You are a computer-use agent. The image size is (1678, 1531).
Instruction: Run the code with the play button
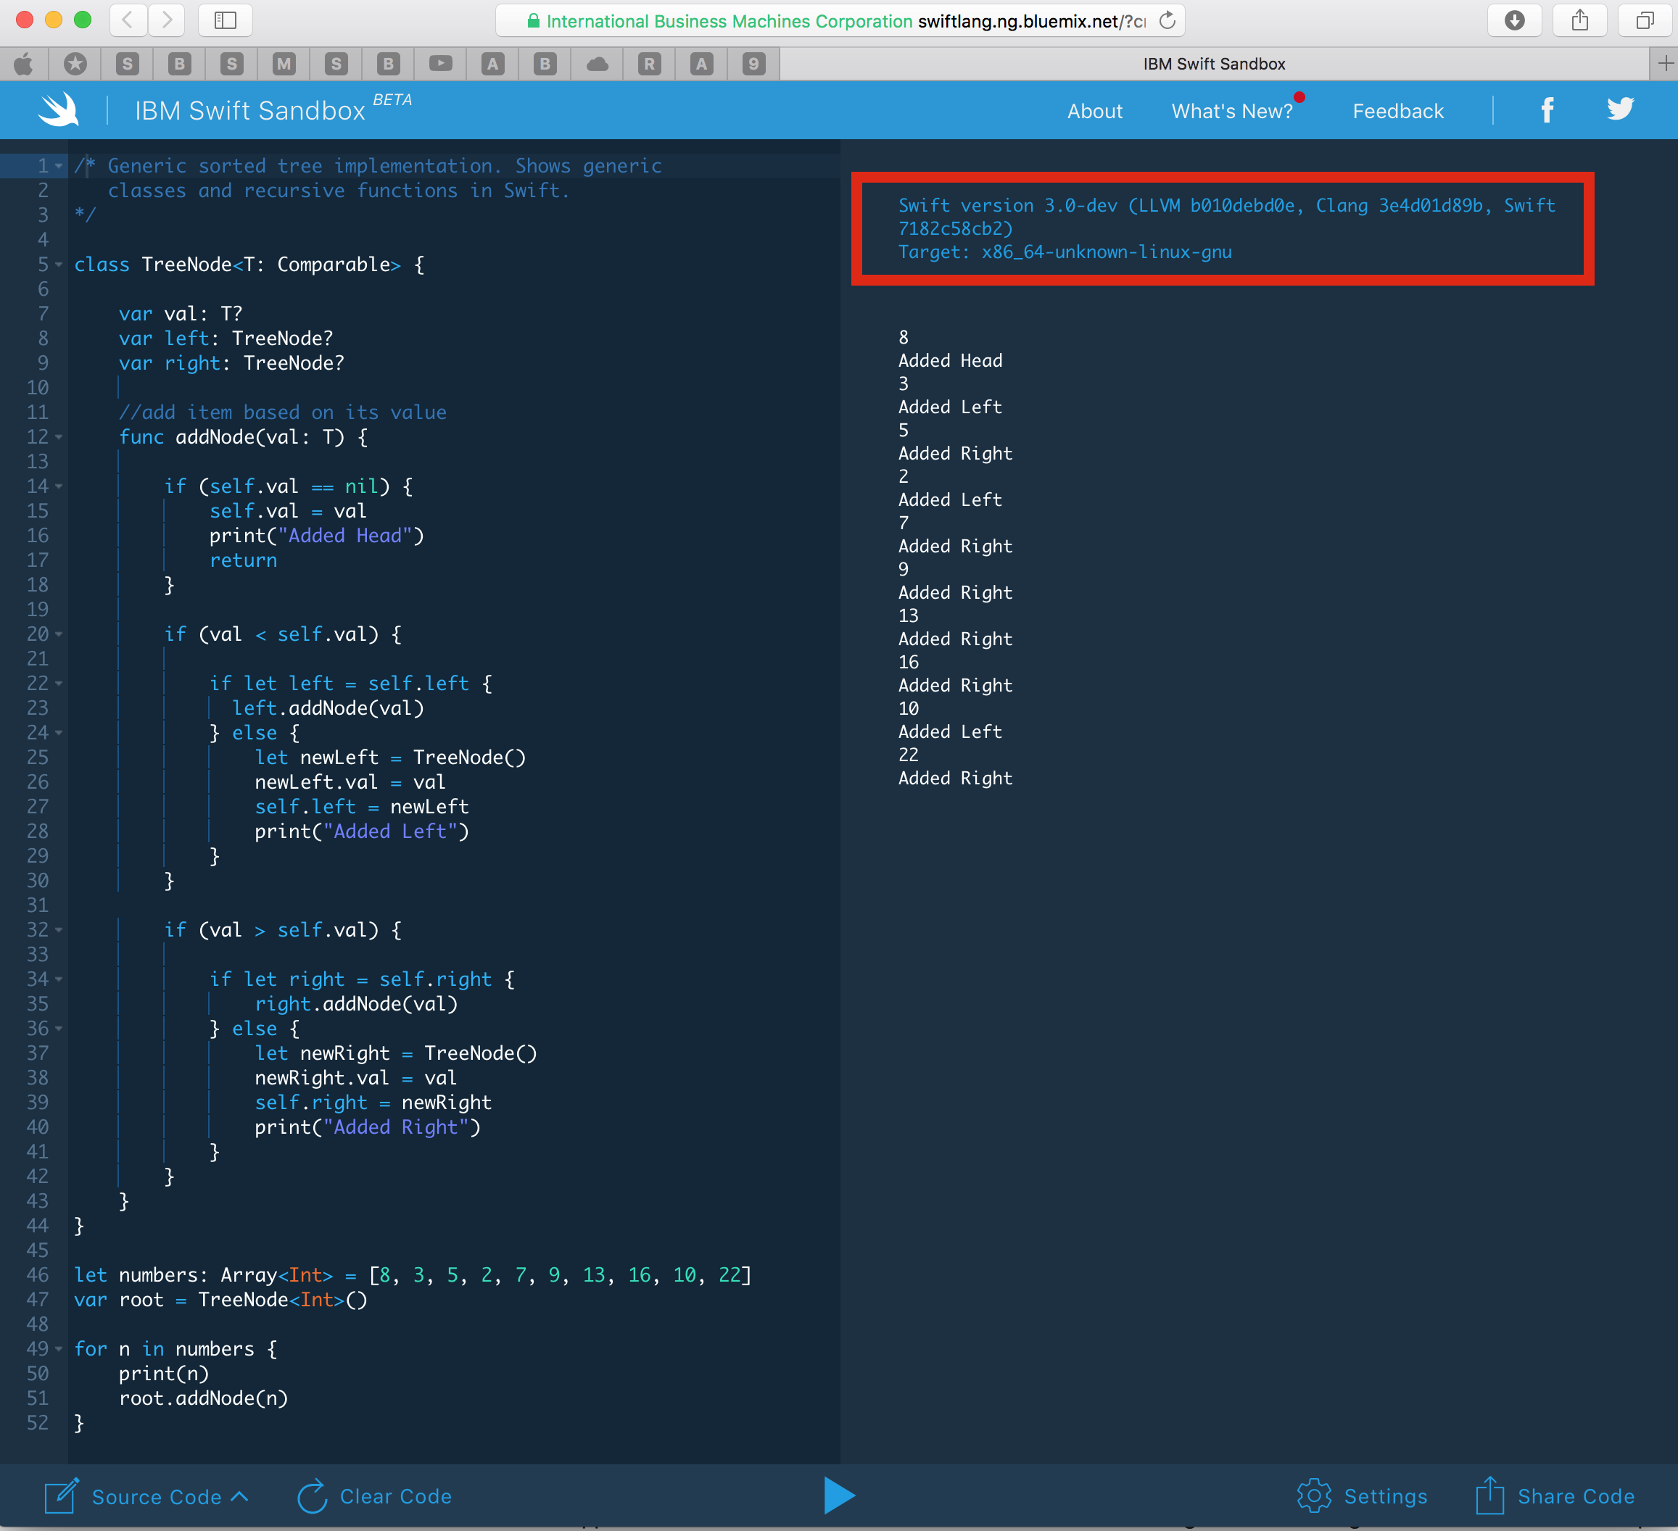(838, 1495)
